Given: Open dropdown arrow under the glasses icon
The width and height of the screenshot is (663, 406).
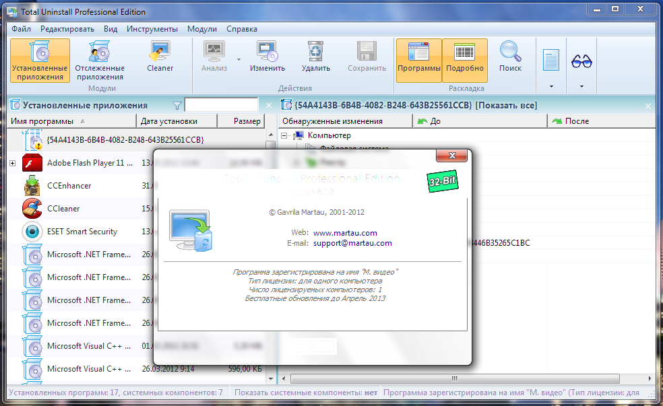Looking at the screenshot, I should click(x=581, y=87).
